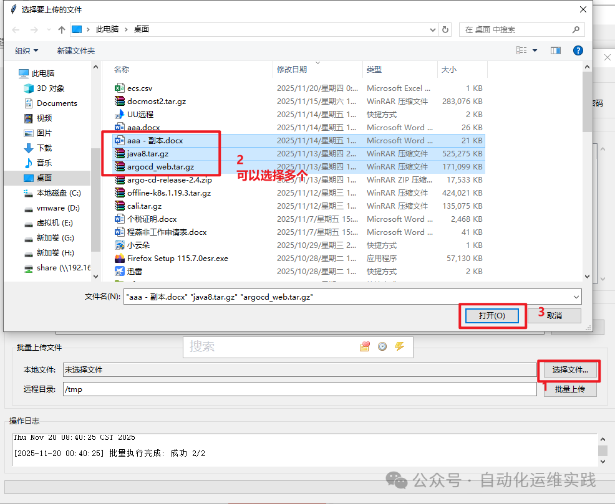This screenshot has width=615, height=504.
Task: Click the search magnifier icon
Action: pos(576,30)
